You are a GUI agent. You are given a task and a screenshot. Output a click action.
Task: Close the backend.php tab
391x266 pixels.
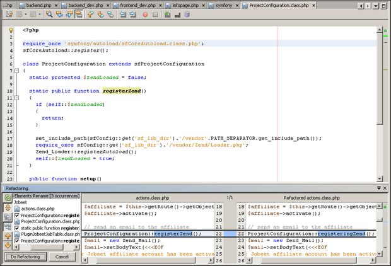tap(56, 6)
